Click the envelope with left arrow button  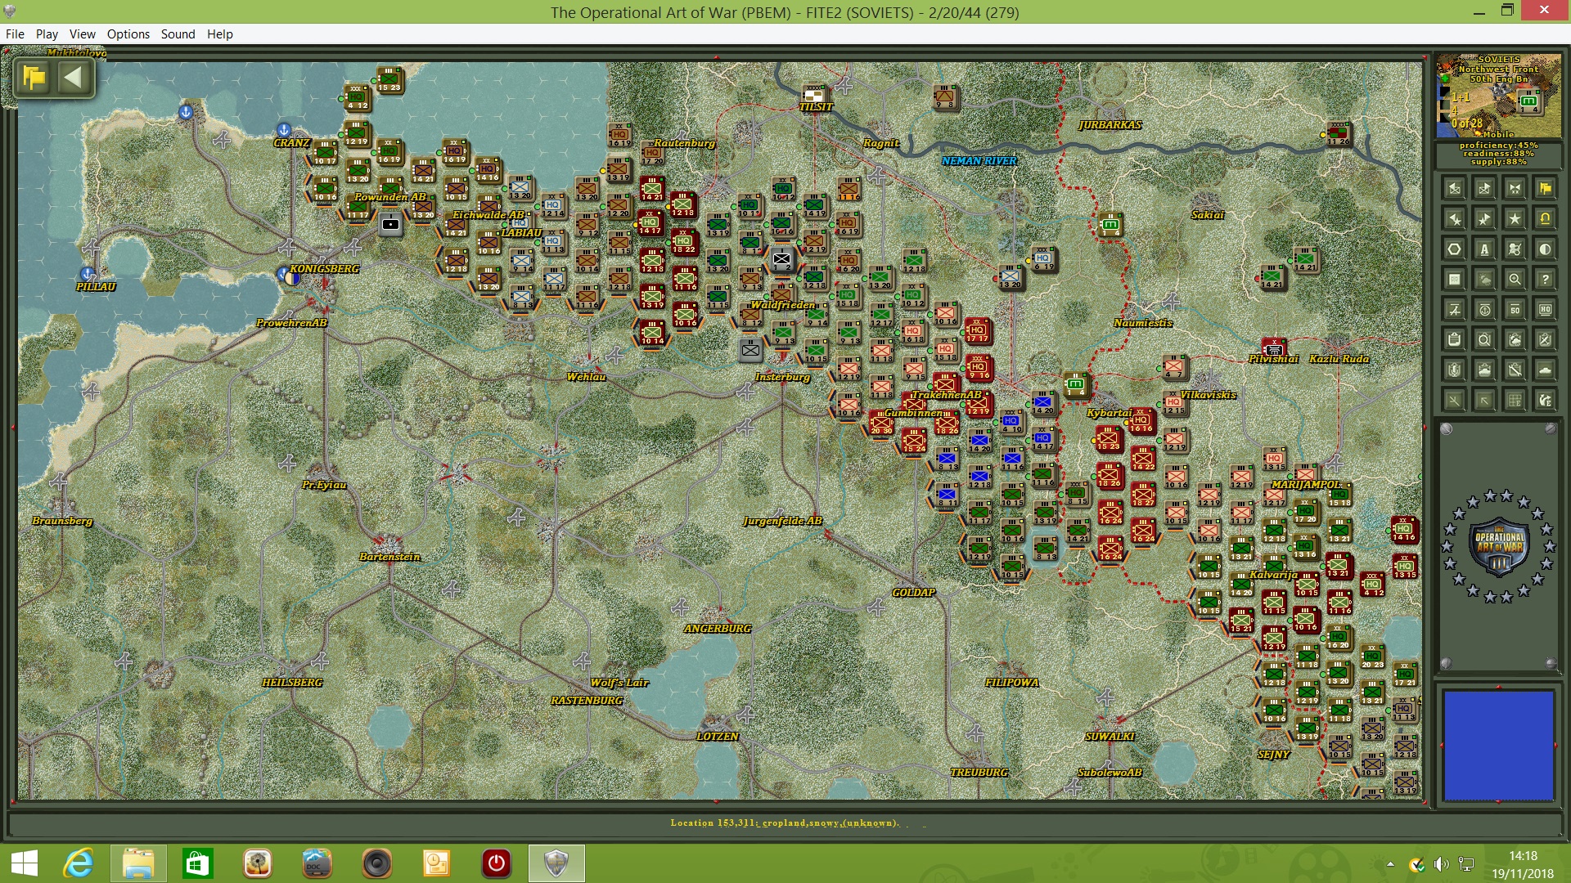(1454, 189)
